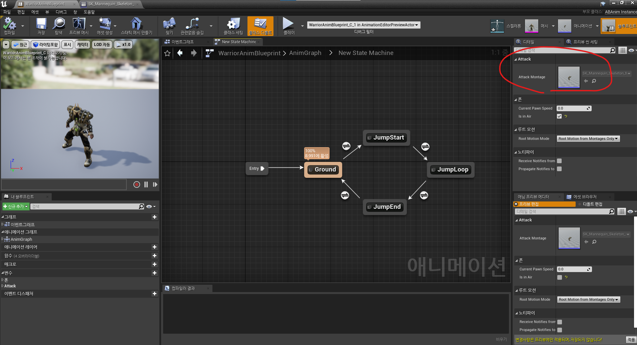Viewport: 637px width, 345px height.
Task: Toggle Propagate Notifies to checkbox in upper Details
Action: tap(559, 169)
